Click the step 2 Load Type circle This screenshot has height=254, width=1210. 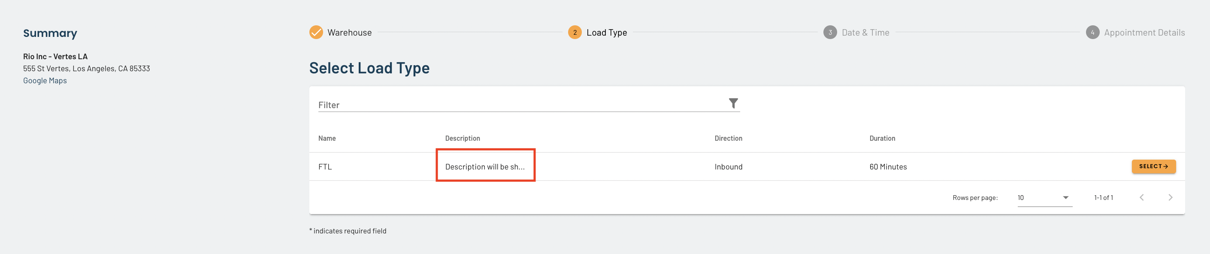(575, 33)
